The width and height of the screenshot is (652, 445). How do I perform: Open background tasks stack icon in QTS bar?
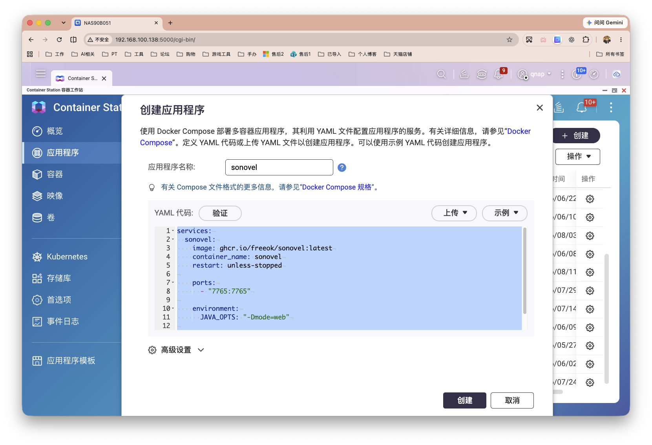pyautogui.click(x=464, y=74)
